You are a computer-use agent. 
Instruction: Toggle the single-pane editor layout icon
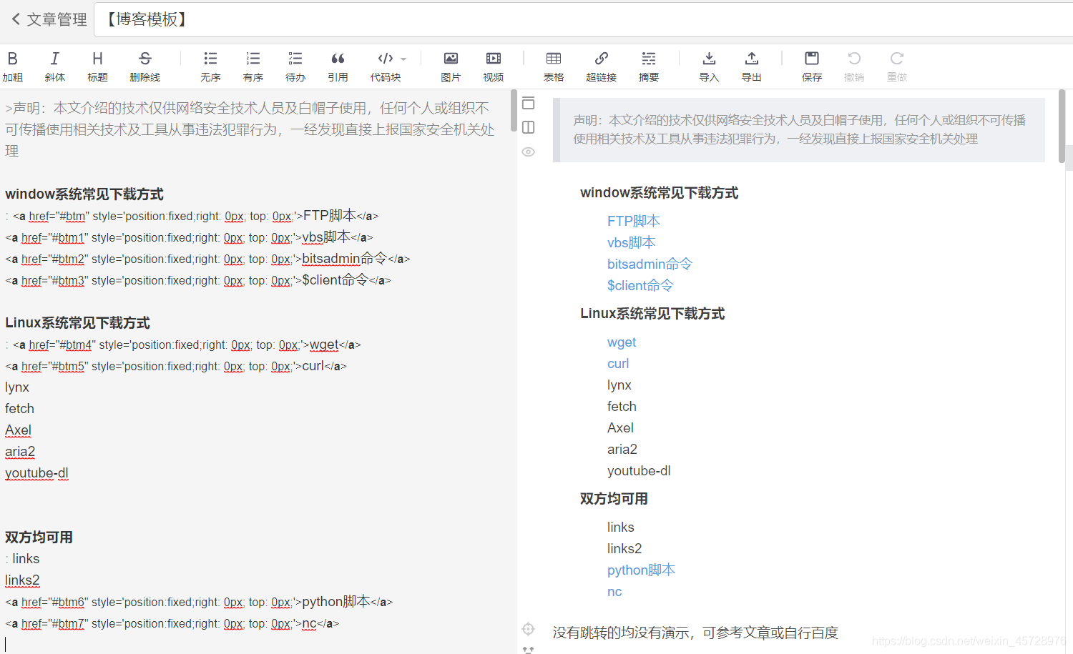529,103
